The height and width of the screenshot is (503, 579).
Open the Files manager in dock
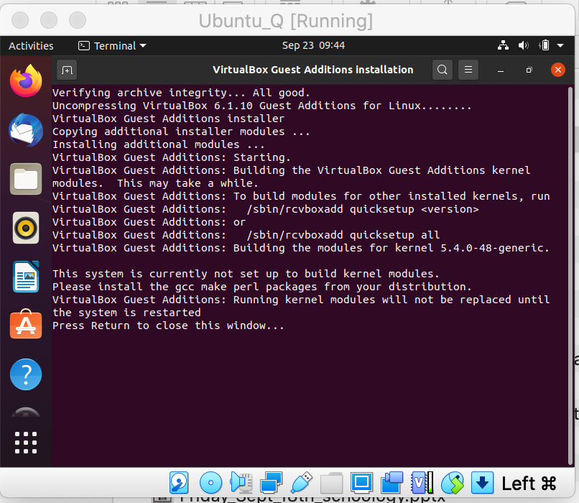26,179
